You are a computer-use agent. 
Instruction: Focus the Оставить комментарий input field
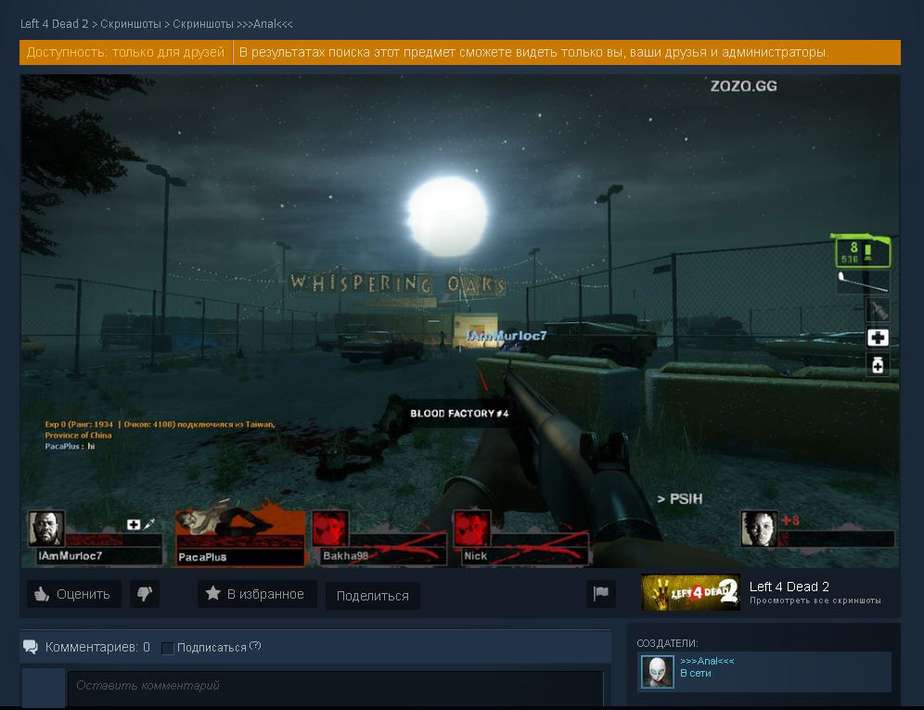tap(334, 687)
